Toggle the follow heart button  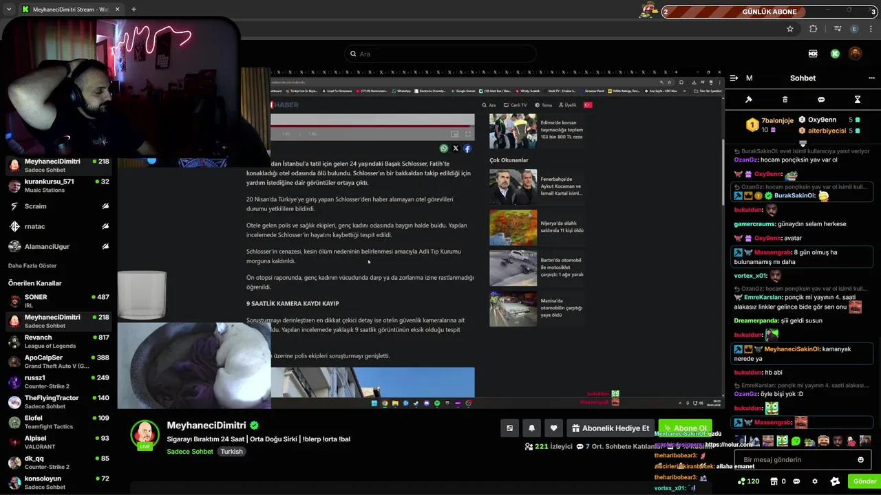tap(553, 428)
